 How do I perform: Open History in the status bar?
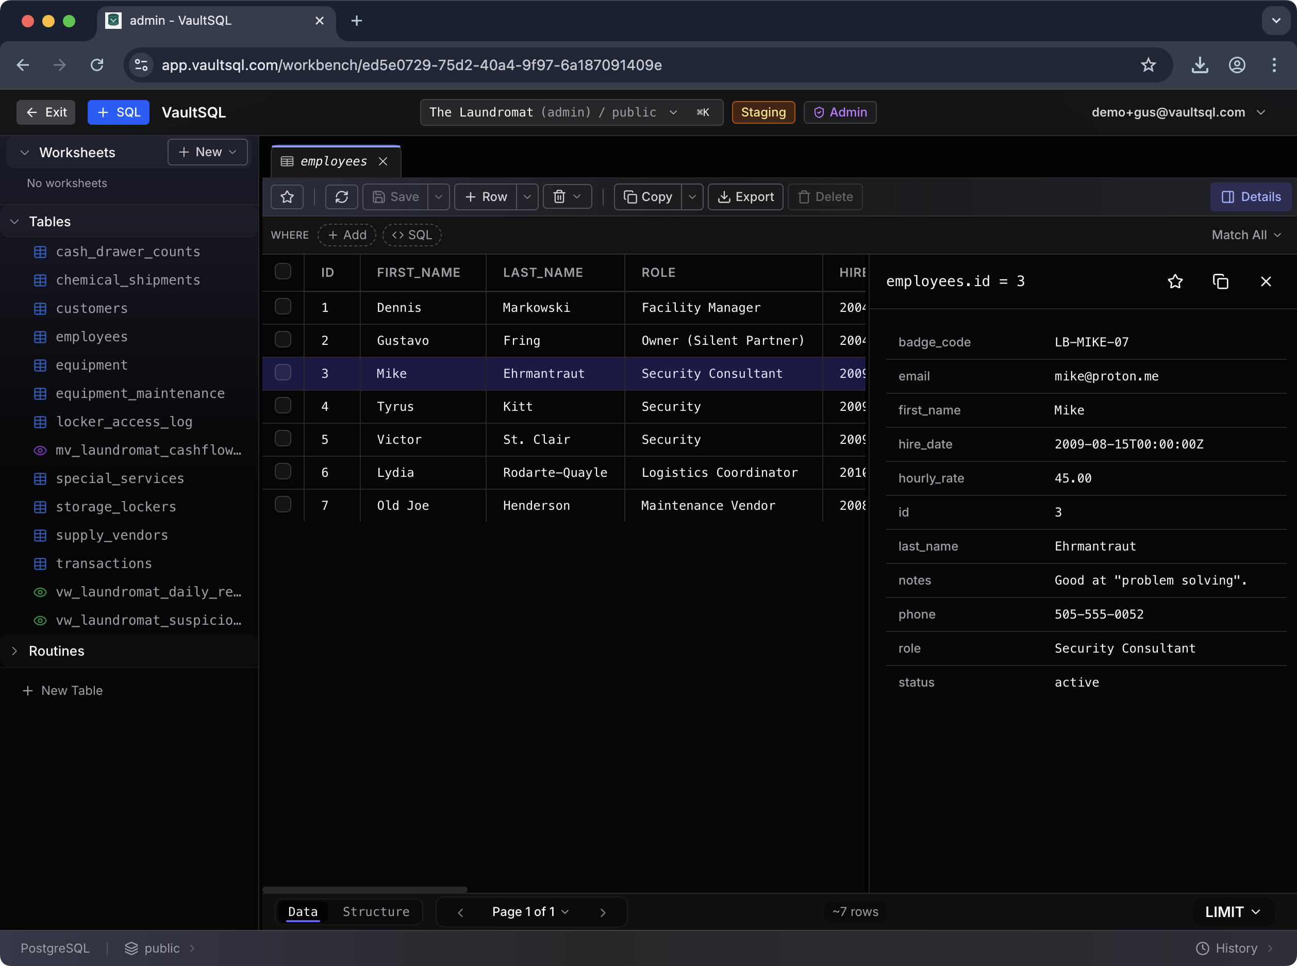click(x=1235, y=948)
